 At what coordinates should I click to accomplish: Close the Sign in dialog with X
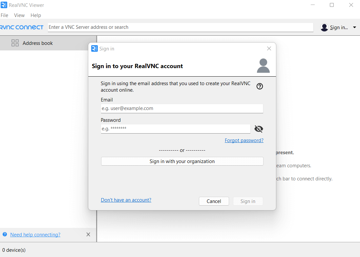tap(269, 48)
